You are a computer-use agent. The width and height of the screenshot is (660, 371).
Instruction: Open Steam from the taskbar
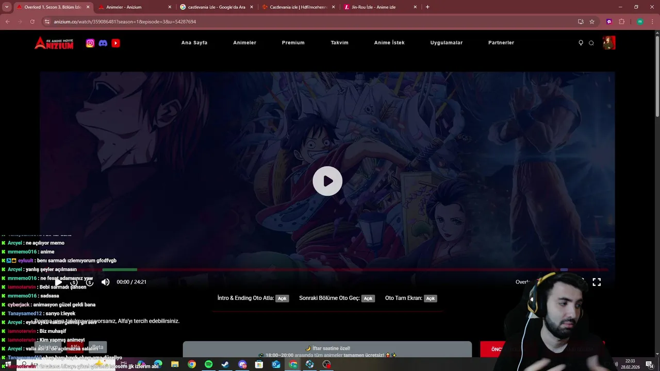225,364
